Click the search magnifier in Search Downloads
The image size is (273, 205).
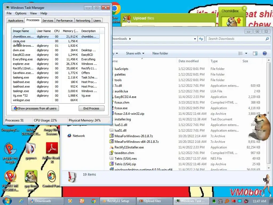(x=267, y=39)
